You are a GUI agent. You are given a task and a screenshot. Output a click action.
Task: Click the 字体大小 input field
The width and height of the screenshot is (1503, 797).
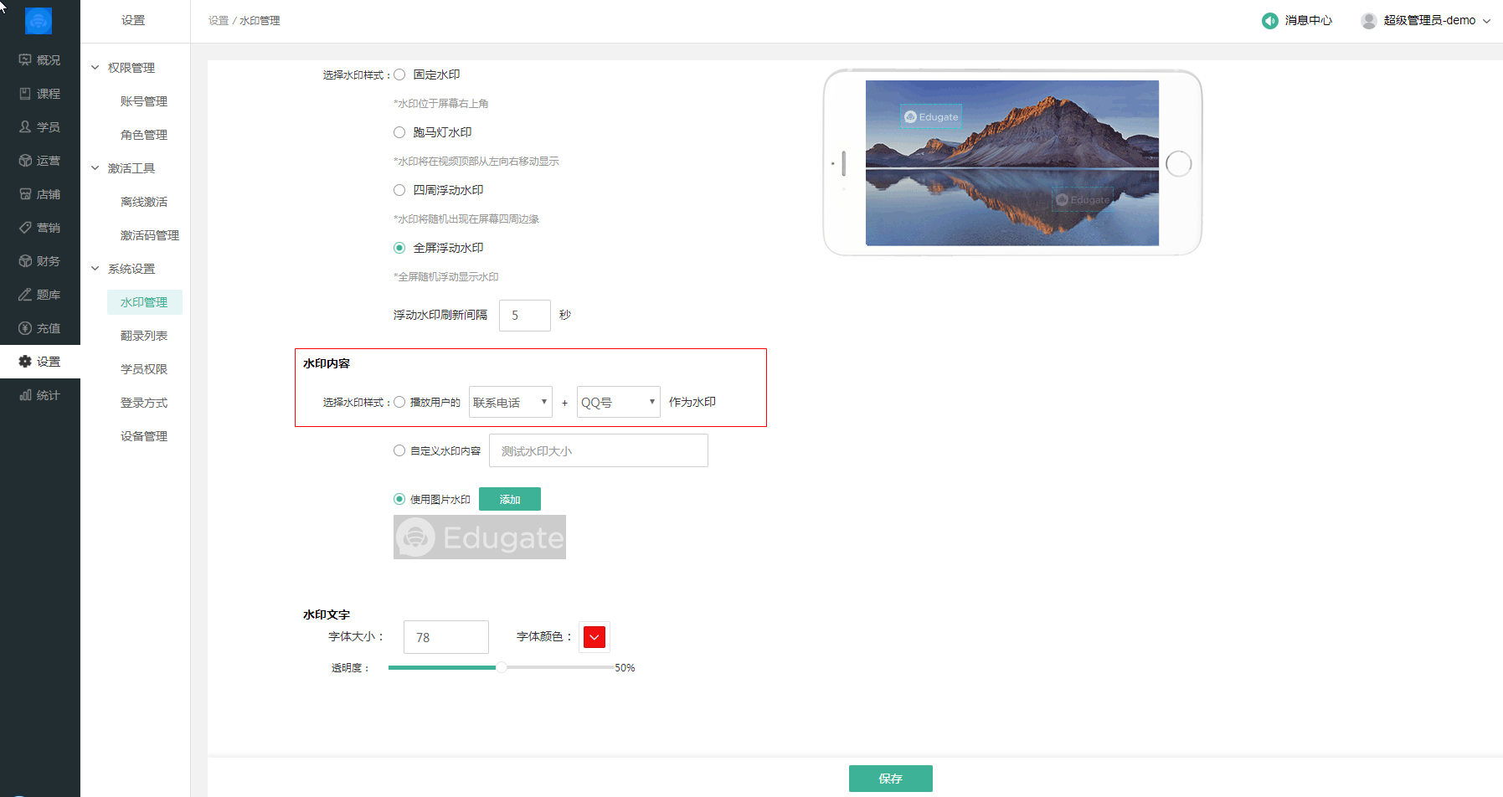445,637
